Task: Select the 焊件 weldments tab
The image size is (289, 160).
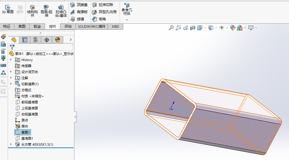Action: coord(52,27)
